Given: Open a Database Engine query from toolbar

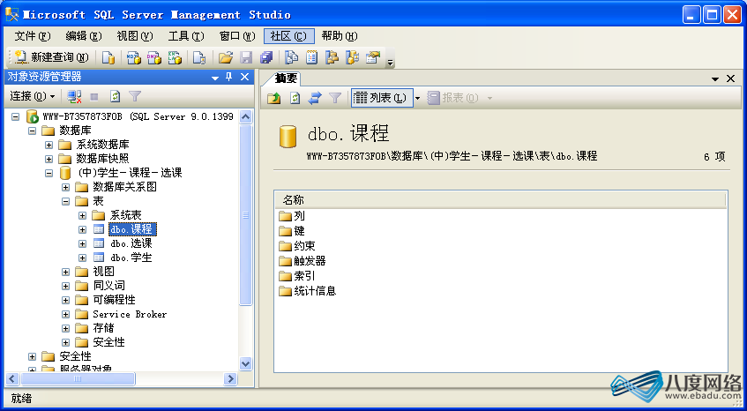Looking at the screenshot, I should coord(108,58).
